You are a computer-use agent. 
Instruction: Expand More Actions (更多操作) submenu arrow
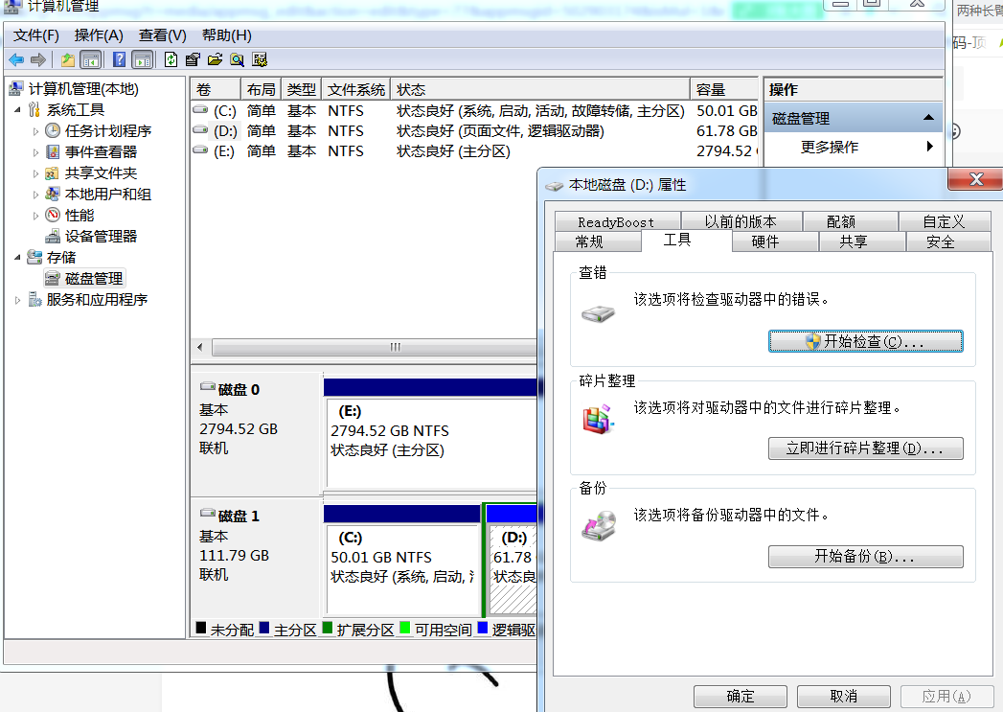pyautogui.click(x=929, y=147)
